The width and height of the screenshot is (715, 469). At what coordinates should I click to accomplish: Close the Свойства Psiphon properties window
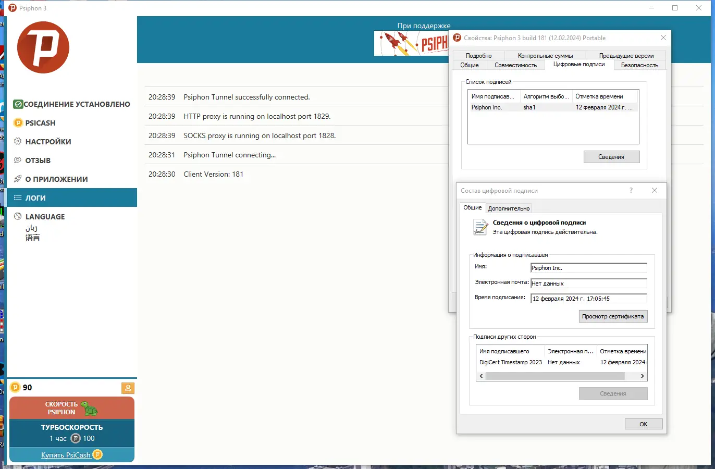(663, 38)
